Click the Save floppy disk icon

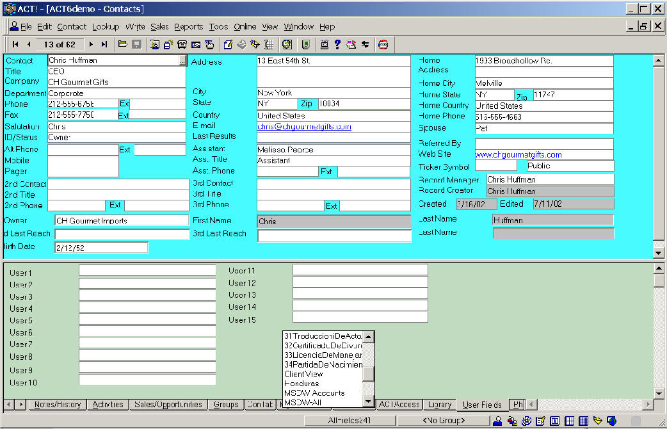tap(136, 44)
